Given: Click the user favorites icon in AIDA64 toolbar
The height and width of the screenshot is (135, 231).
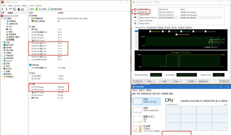Looking at the screenshot, I should pos(19,9).
